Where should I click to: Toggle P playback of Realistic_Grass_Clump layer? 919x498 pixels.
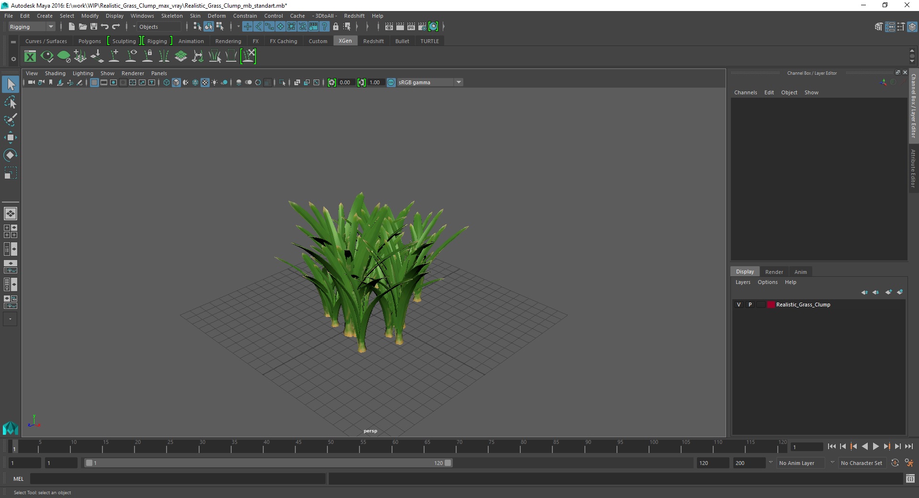point(750,305)
